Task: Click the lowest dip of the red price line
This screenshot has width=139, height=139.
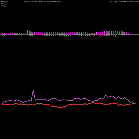Action: tap(60, 108)
